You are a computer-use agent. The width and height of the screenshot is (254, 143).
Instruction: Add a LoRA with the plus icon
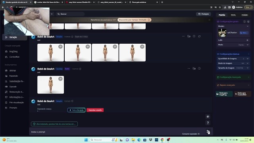tap(247, 40)
